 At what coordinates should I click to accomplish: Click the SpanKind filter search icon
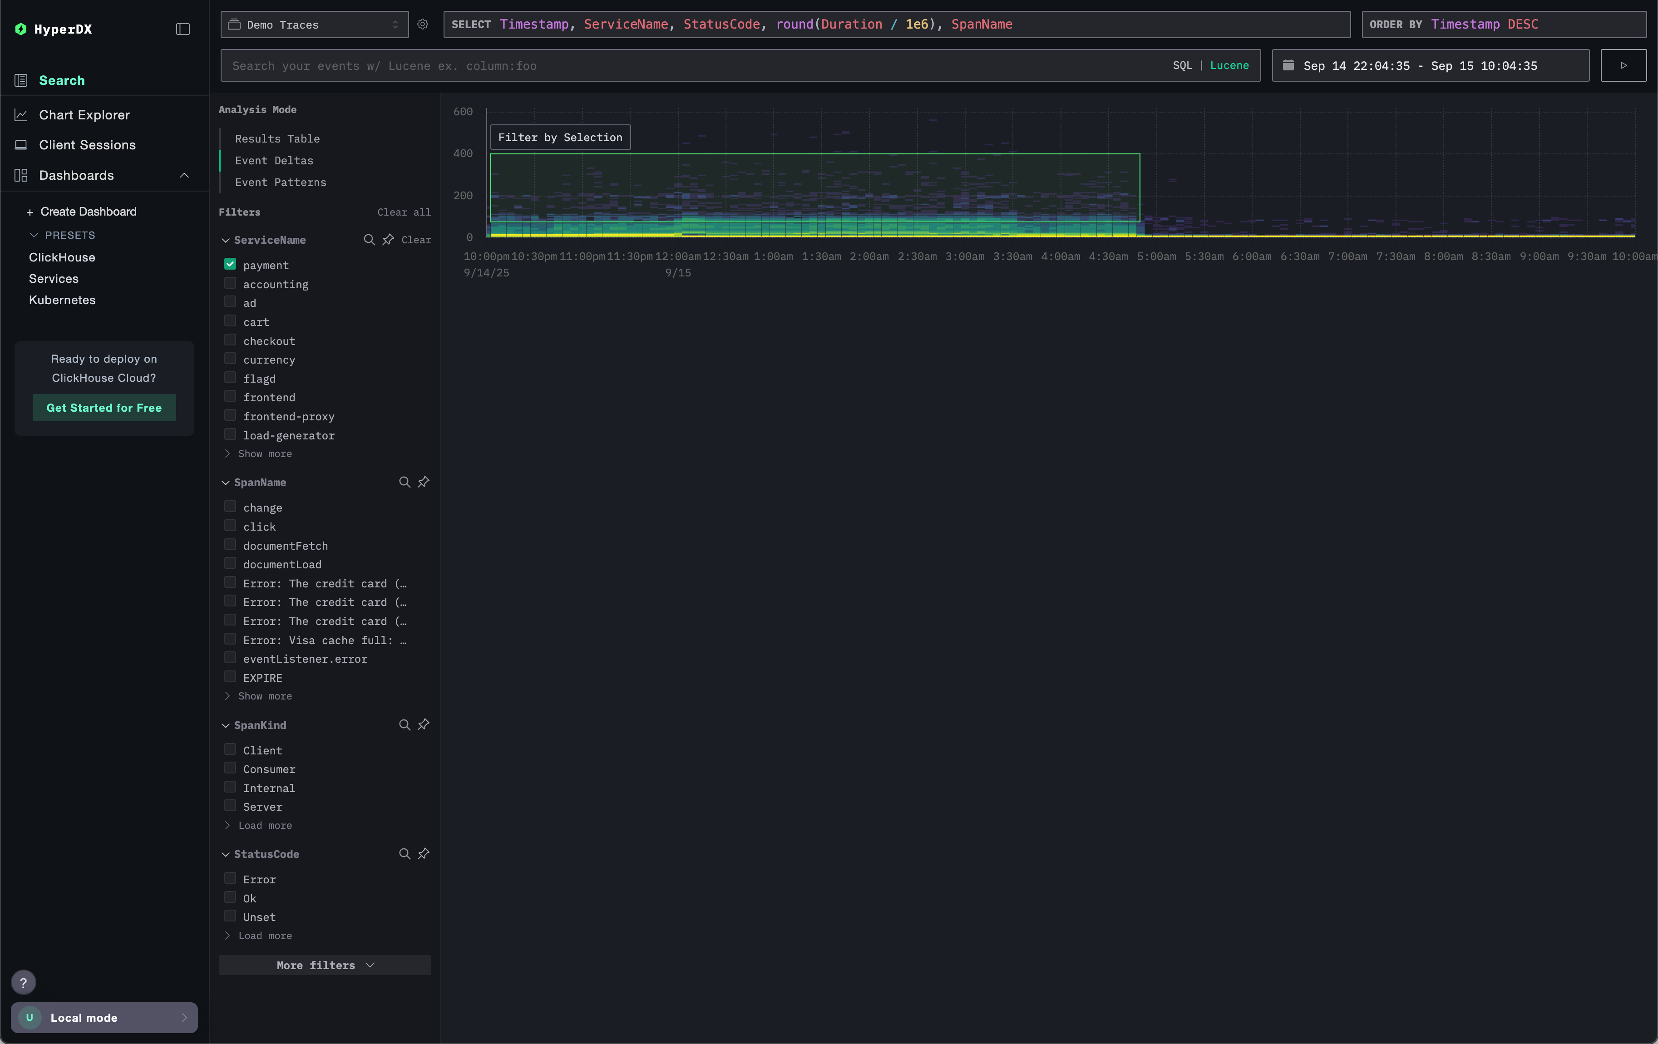tap(404, 725)
